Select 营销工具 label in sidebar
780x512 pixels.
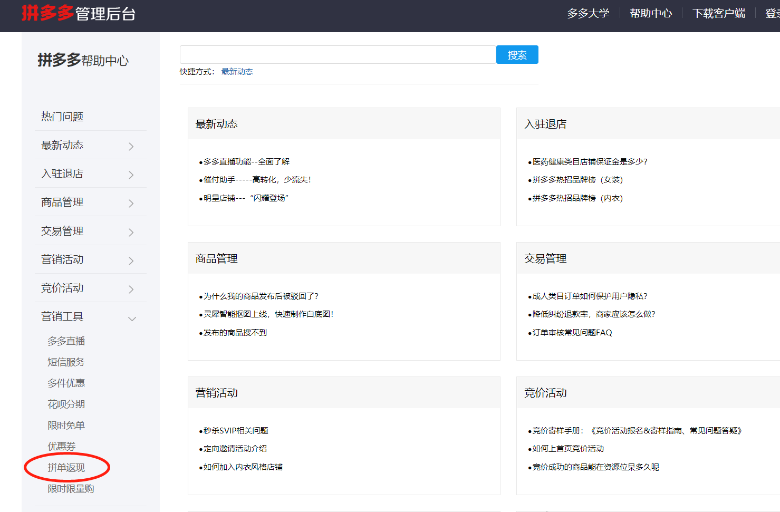(62, 316)
